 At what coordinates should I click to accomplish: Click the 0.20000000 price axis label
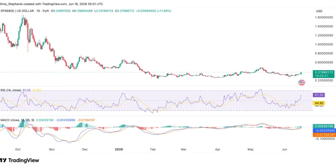(324, 80)
